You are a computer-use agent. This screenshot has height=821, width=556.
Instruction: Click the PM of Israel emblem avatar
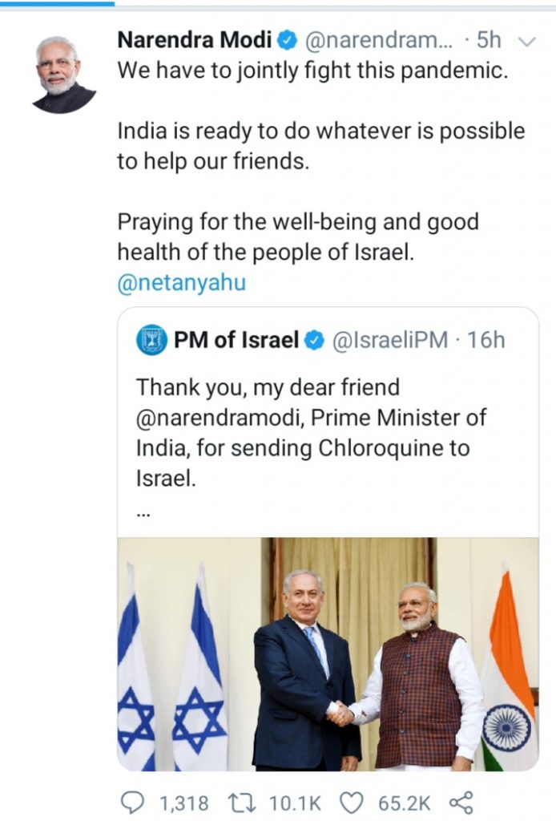pos(151,340)
